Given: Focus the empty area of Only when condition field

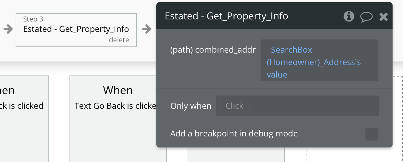Looking at the screenshot, I should (314, 106).
